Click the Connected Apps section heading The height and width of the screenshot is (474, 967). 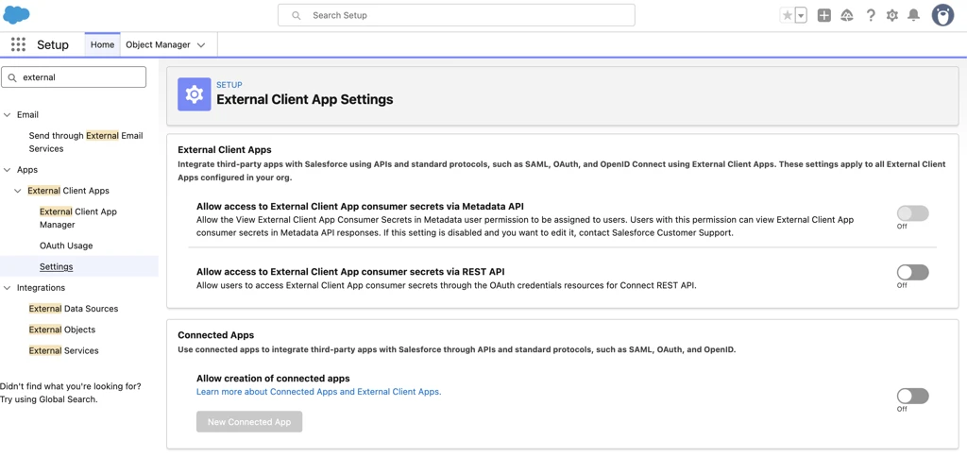click(216, 334)
